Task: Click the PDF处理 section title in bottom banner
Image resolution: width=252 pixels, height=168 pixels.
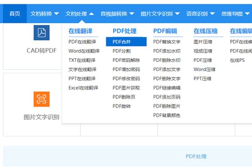Action: point(196,156)
